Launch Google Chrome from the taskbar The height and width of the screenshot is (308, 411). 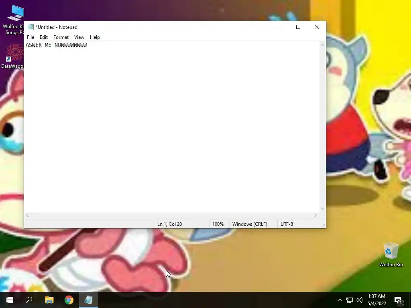[69, 300]
